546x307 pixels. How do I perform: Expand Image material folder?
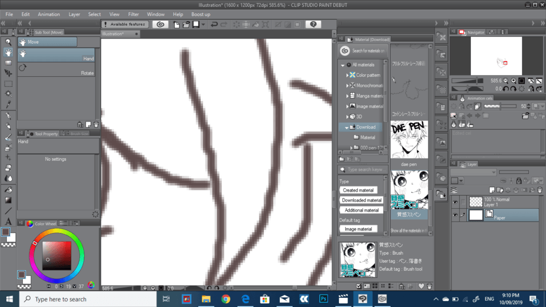(347, 106)
